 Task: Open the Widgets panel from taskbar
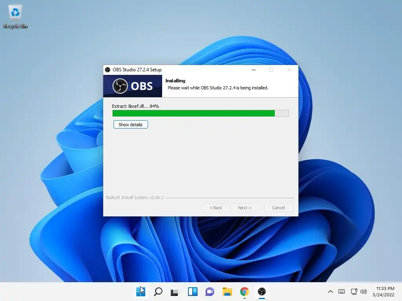pos(192,292)
